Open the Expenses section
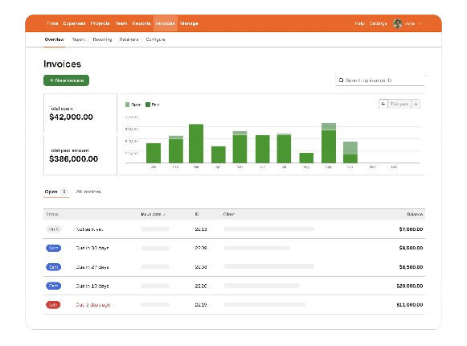The image size is (467, 346). (x=74, y=23)
